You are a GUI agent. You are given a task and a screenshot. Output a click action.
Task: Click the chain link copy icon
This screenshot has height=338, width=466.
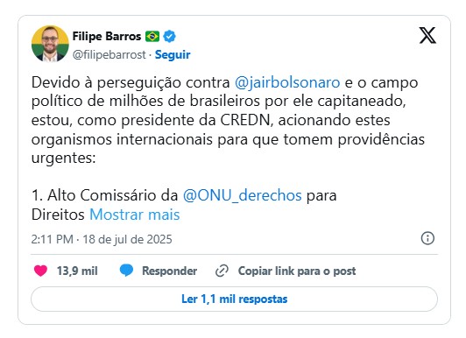pos(222,271)
